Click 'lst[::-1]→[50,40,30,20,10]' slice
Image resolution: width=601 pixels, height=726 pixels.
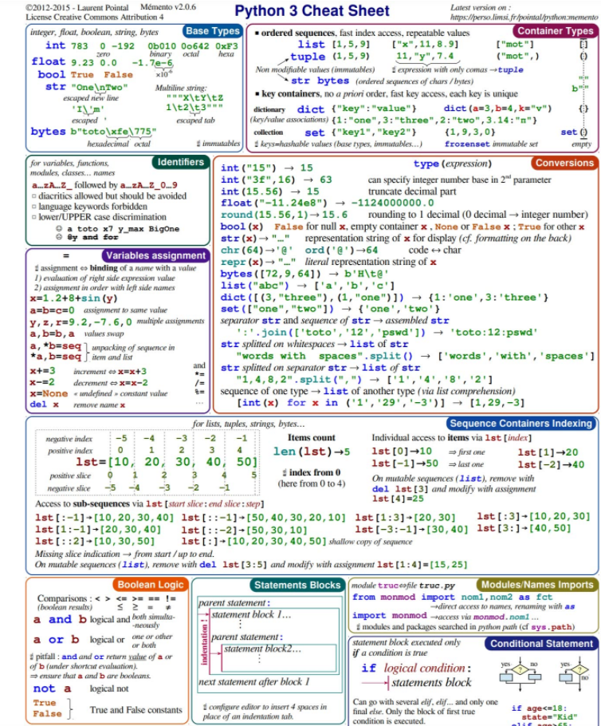pyautogui.click(x=263, y=518)
